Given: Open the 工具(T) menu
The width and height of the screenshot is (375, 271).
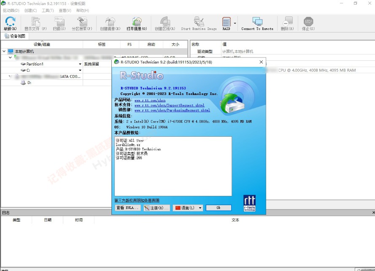Looking at the screenshot, I should click(48, 11).
